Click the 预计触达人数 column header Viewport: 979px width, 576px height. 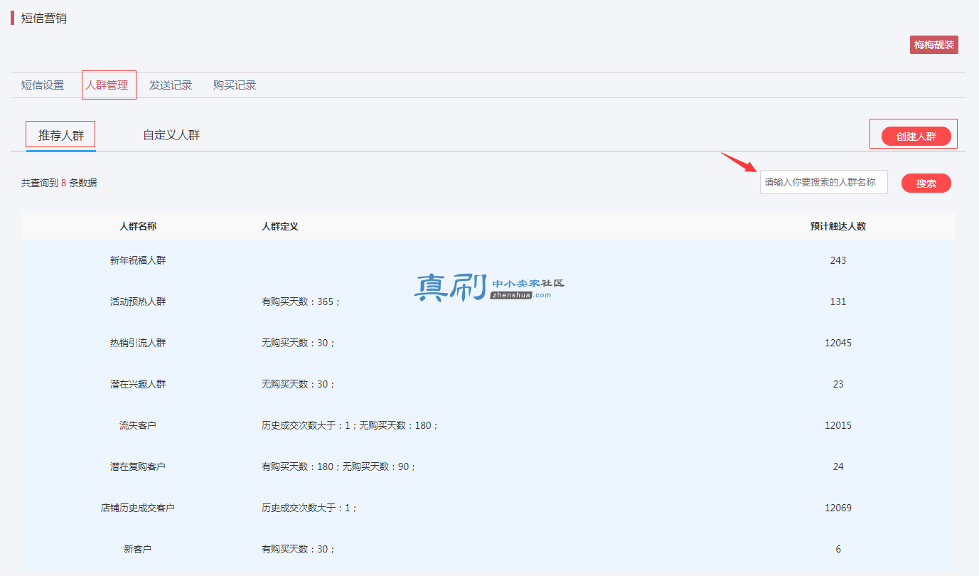(x=838, y=226)
